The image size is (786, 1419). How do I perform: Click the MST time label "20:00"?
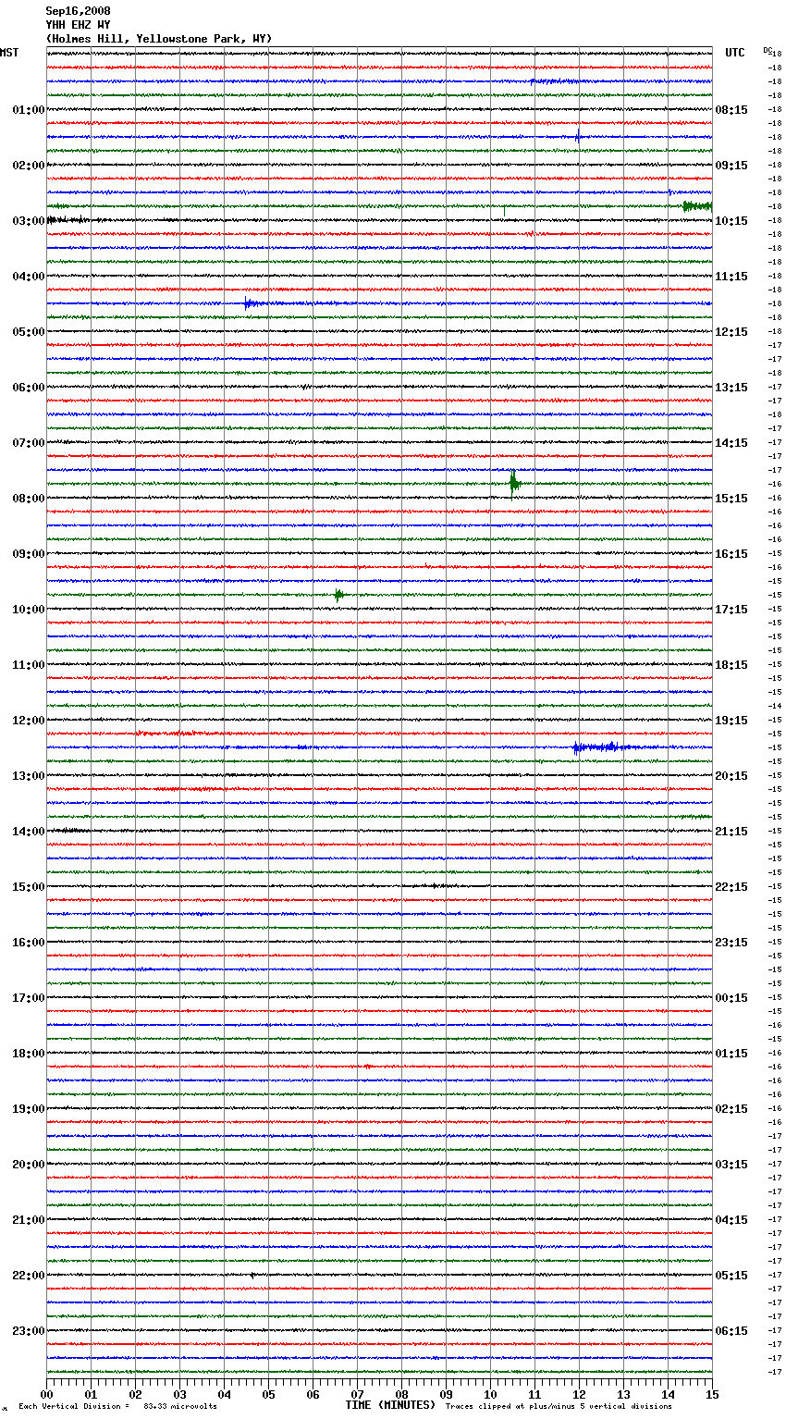pyautogui.click(x=29, y=1165)
